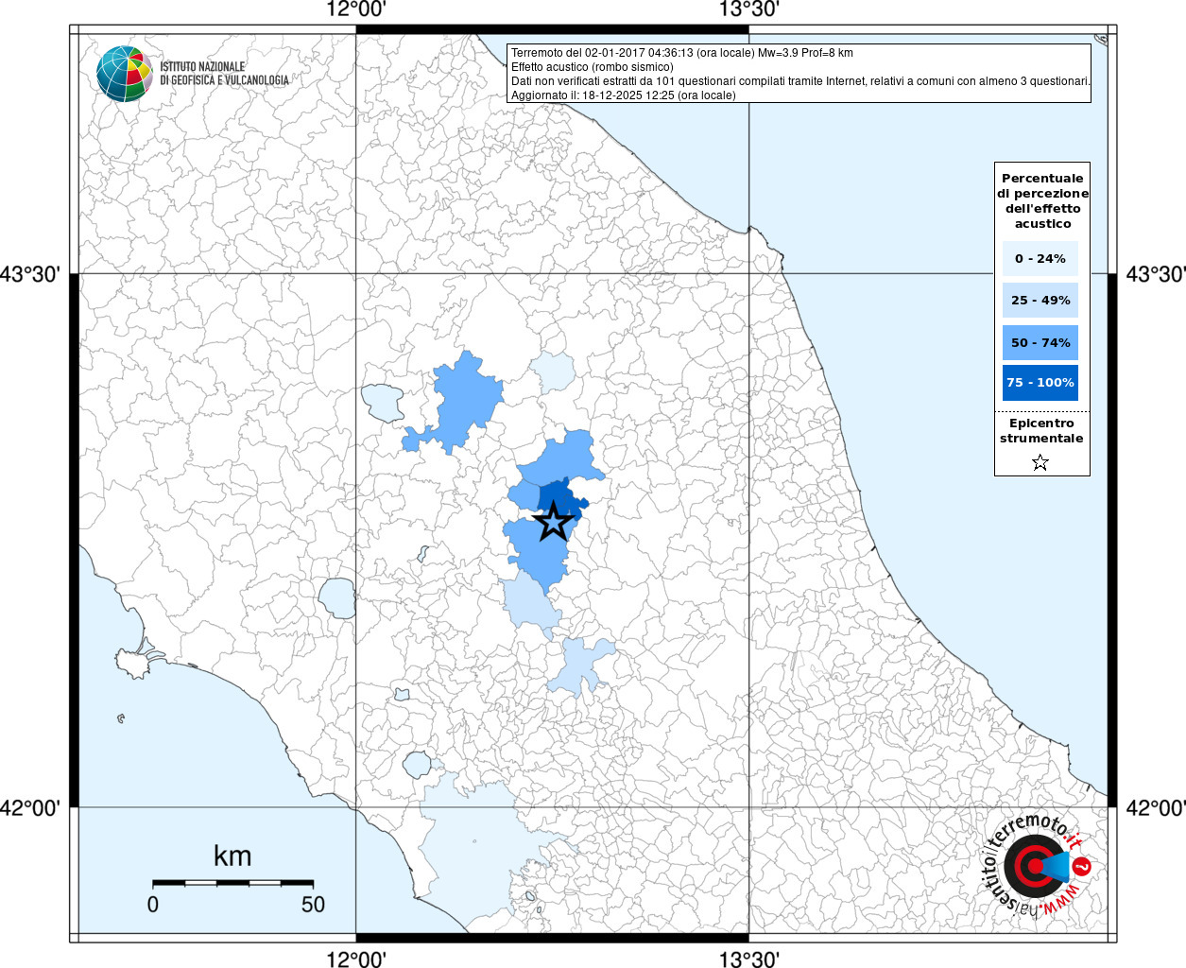Click the scale bar '0' value

coord(153,905)
